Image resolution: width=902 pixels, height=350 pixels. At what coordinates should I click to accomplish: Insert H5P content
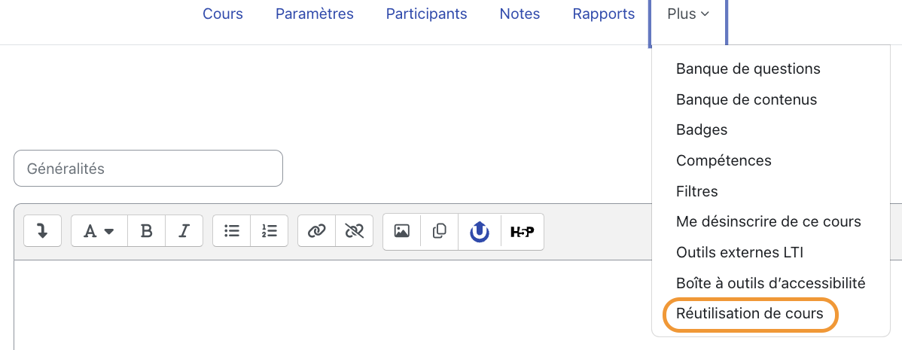[523, 232]
